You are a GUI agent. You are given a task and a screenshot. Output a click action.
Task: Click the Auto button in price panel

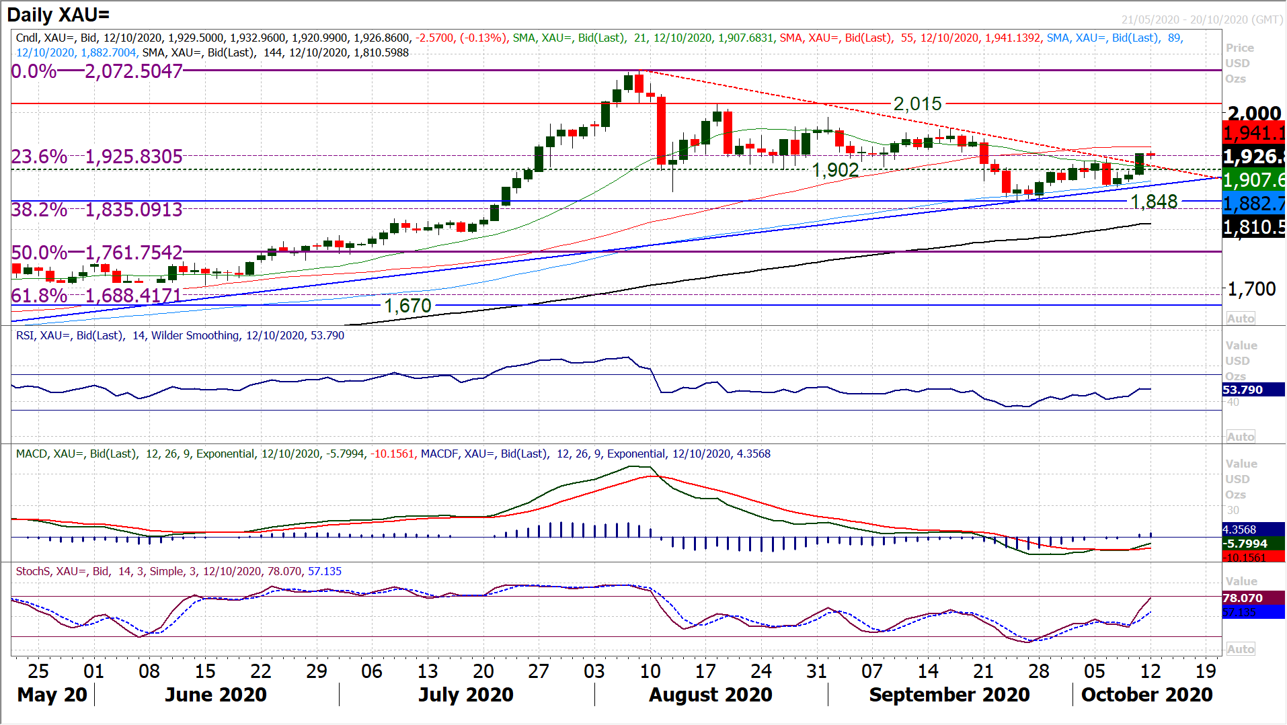pos(1241,318)
